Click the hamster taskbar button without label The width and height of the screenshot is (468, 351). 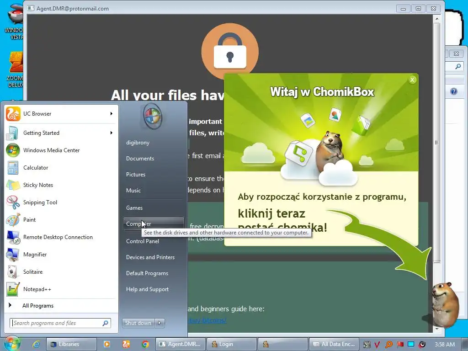(x=282, y=344)
